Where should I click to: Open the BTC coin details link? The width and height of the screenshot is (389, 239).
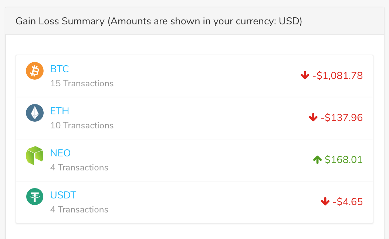(60, 69)
